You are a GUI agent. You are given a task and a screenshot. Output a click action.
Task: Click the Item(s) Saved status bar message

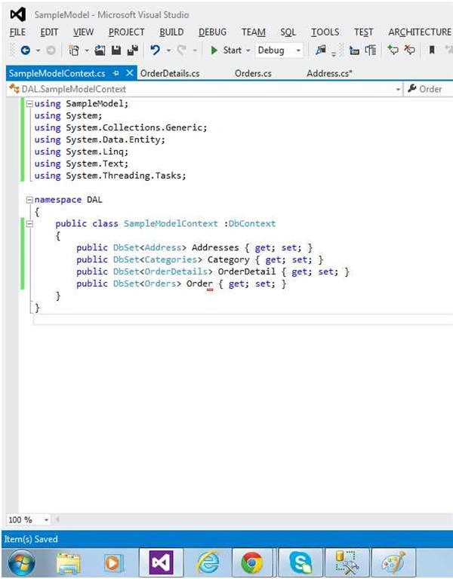pyautogui.click(x=31, y=539)
